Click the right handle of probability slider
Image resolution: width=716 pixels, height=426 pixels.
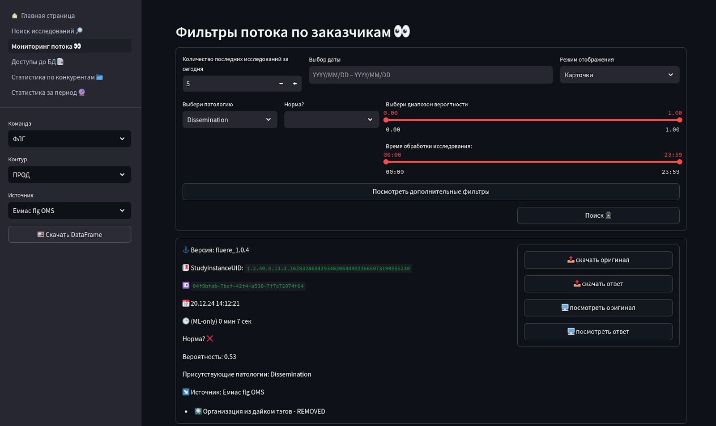pyautogui.click(x=679, y=120)
